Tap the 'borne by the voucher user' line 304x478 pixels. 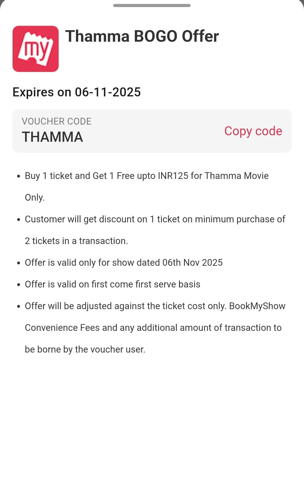85,349
